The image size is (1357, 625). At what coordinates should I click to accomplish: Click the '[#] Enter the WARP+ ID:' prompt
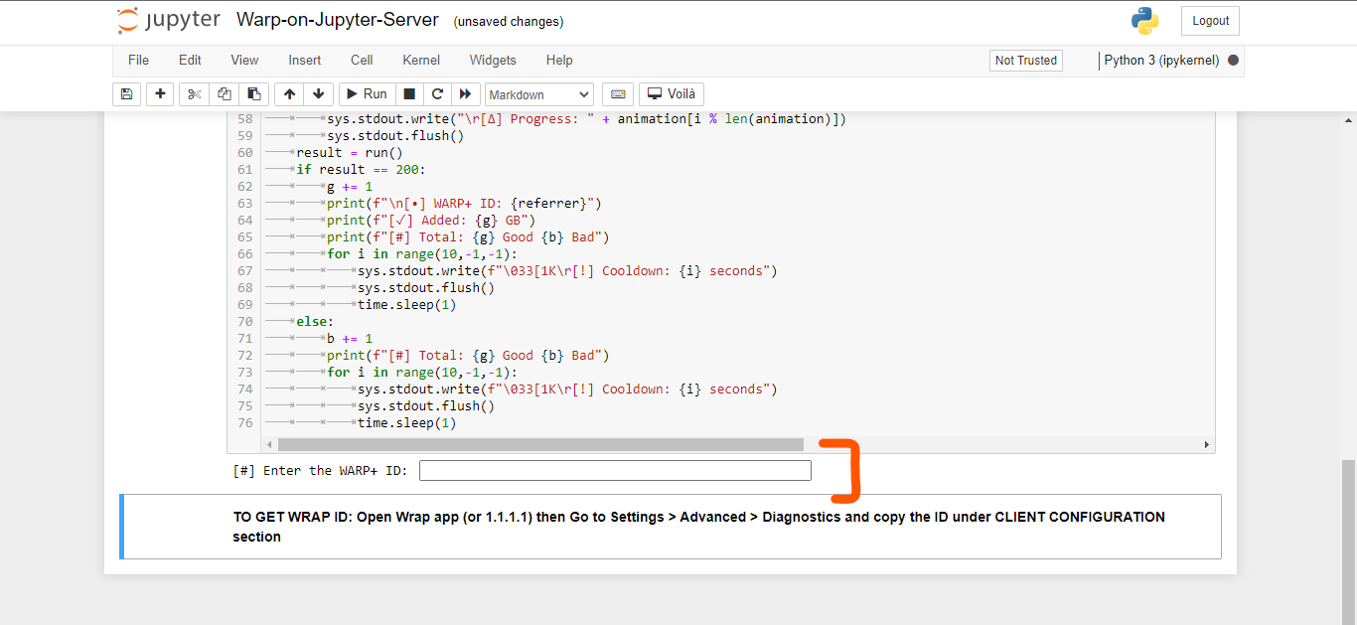320,471
